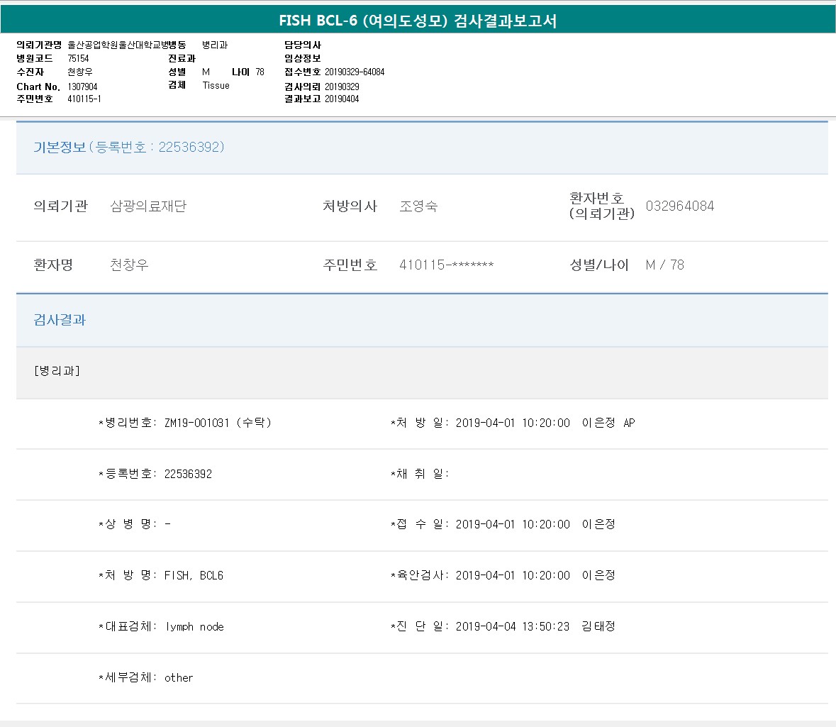Click patient number 032964084
Screen dimensions: 836x727
679,206
